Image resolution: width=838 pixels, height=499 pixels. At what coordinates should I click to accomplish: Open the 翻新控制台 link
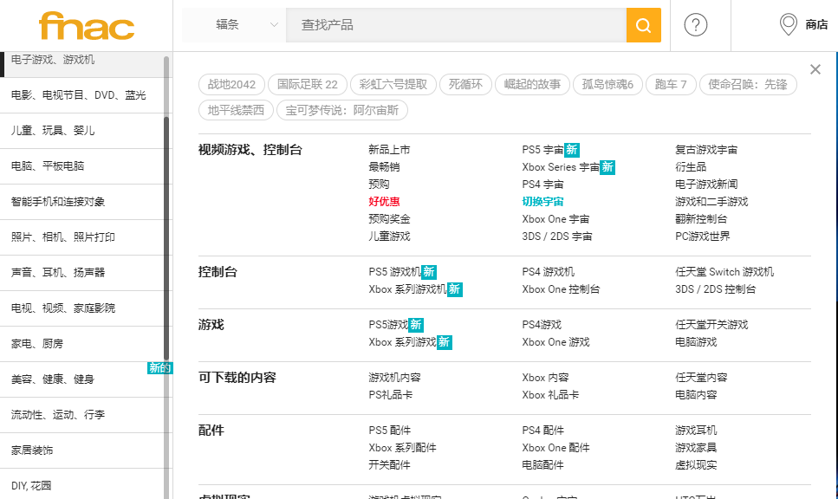(x=701, y=218)
